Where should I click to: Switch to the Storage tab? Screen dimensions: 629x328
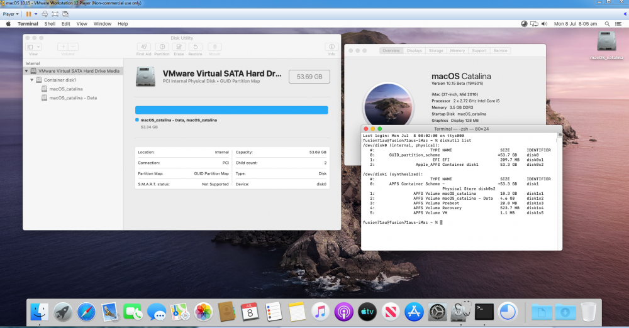click(x=436, y=50)
